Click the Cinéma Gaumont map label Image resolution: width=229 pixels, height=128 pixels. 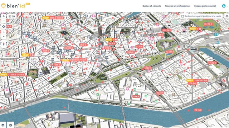pos(98,61)
